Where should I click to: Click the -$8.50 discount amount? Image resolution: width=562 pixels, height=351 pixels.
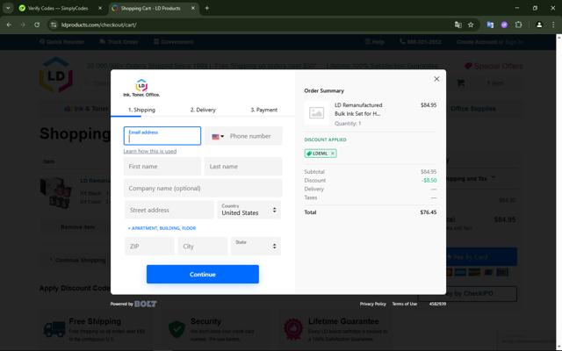(x=429, y=180)
